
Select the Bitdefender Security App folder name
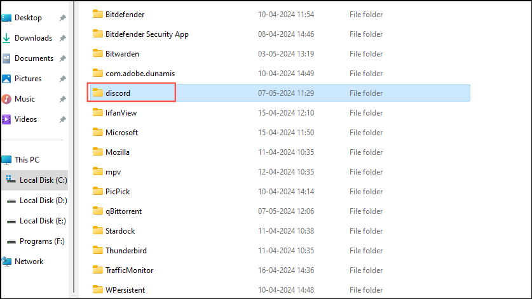click(x=147, y=34)
